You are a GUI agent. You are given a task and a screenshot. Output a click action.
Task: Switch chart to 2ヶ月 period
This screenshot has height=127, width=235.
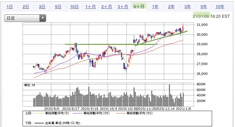tap(107, 7)
